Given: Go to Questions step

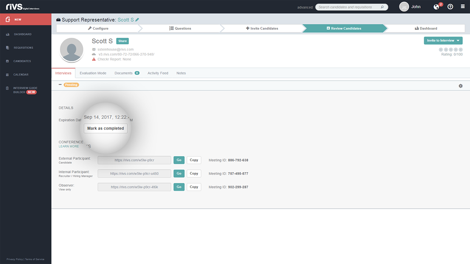Looking at the screenshot, I should (180, 28).
